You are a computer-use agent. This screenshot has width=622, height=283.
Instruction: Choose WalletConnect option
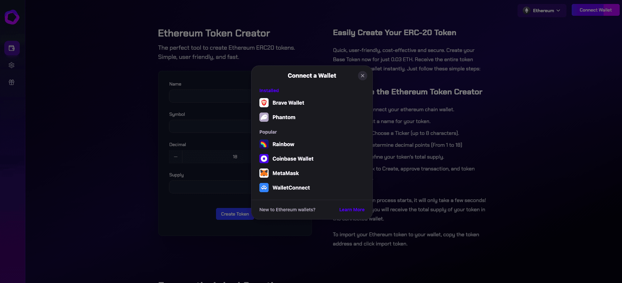pos(312,188)
